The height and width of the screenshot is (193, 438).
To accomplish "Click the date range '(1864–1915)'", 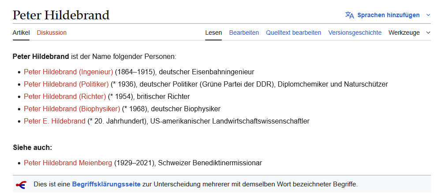I will (136, 72).
